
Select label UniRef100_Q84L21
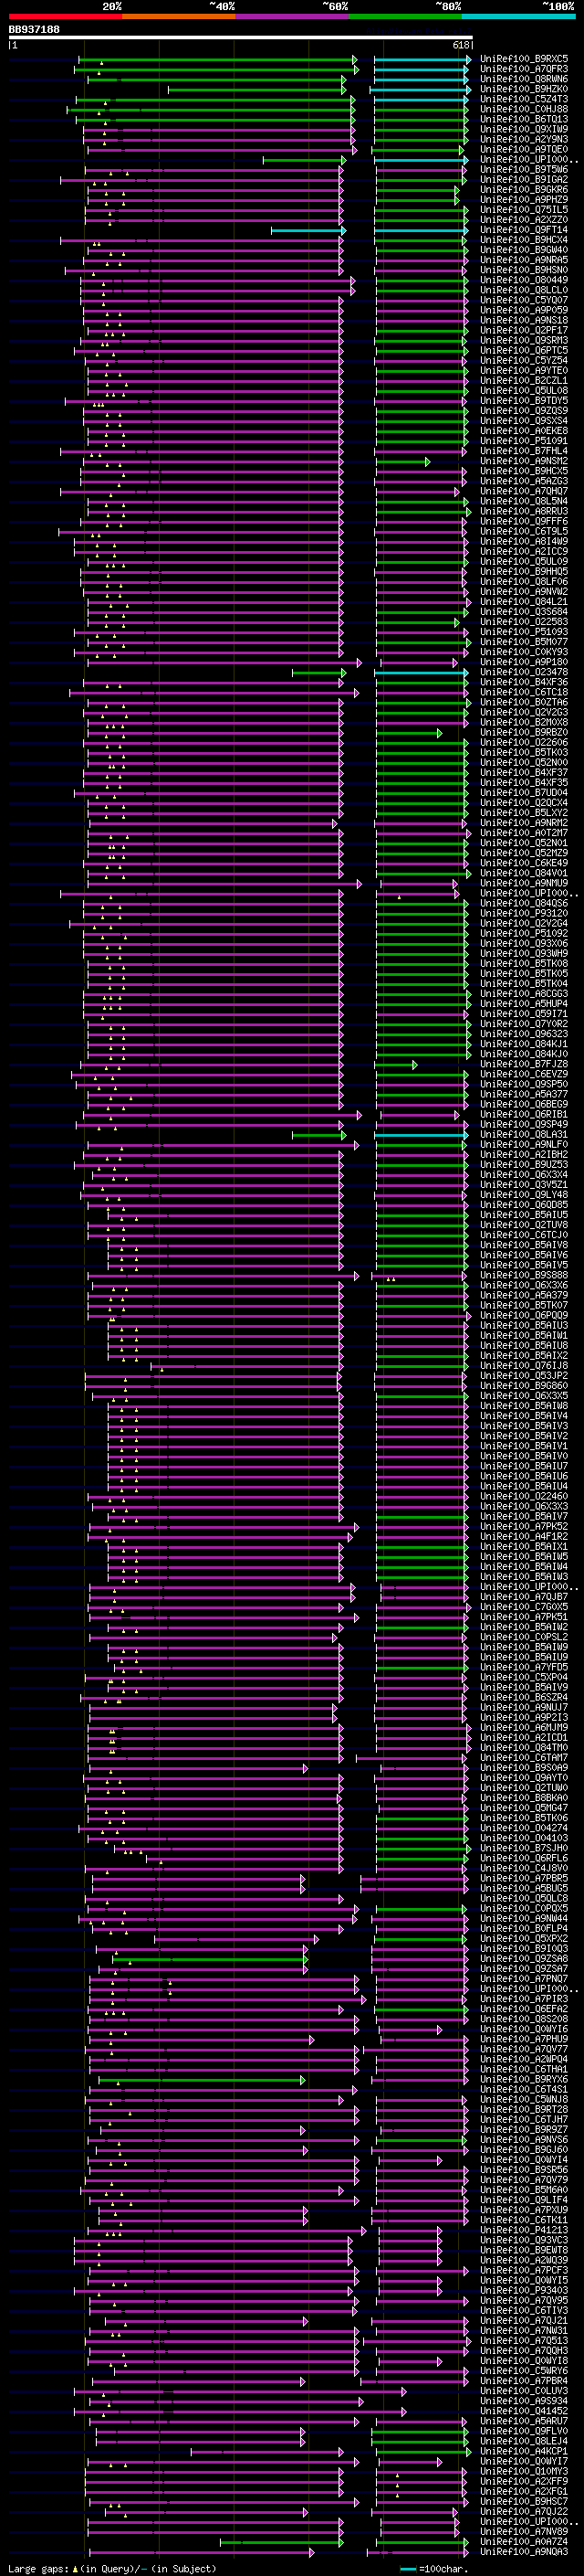524,602
